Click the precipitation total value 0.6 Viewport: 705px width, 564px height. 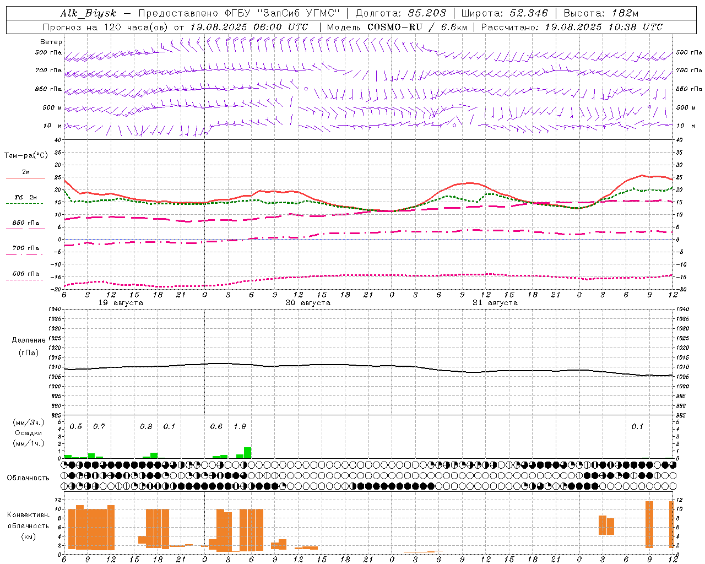[216, 427]
